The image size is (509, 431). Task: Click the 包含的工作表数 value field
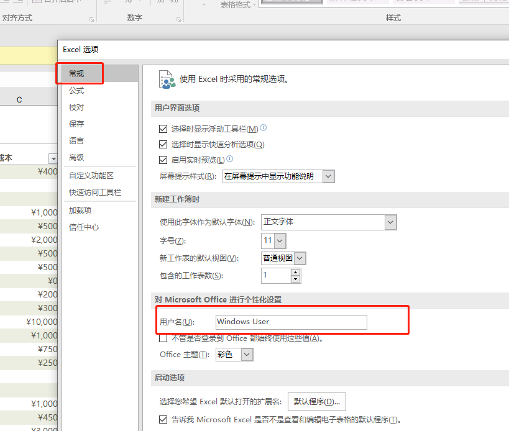276,276
